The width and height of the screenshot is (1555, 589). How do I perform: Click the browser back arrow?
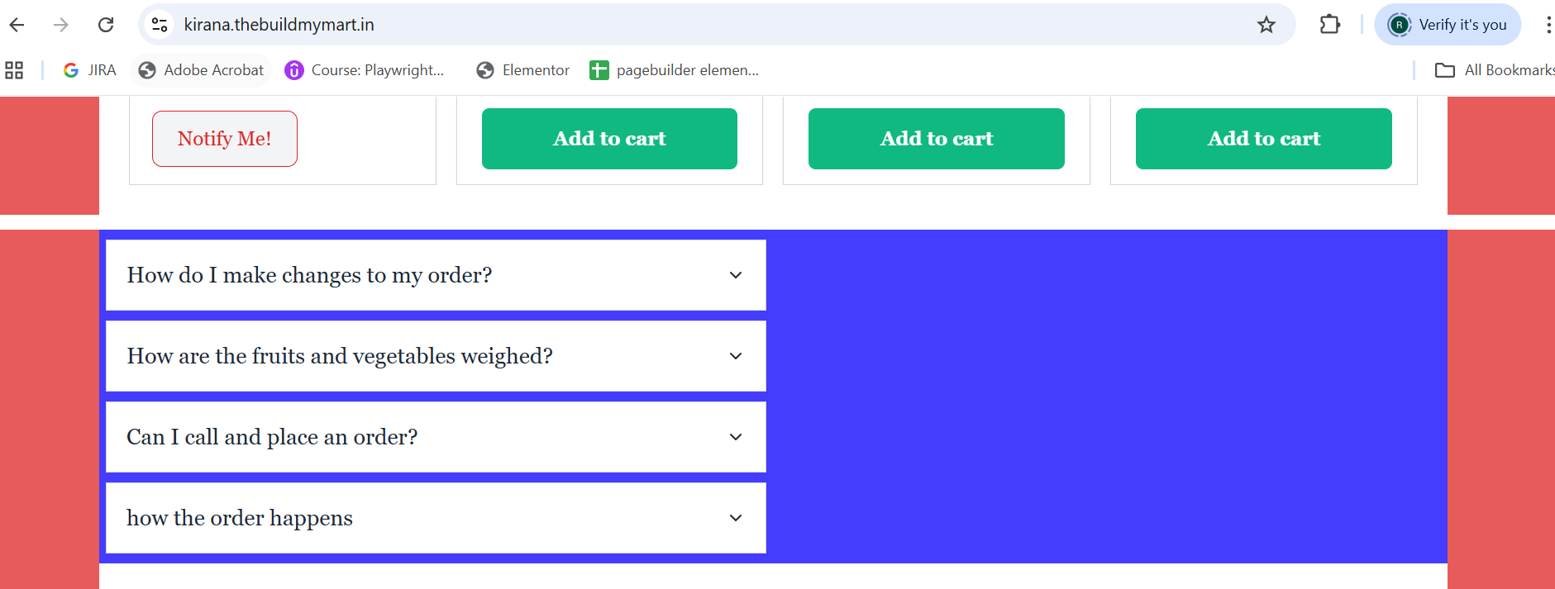(x=17, y=25)
